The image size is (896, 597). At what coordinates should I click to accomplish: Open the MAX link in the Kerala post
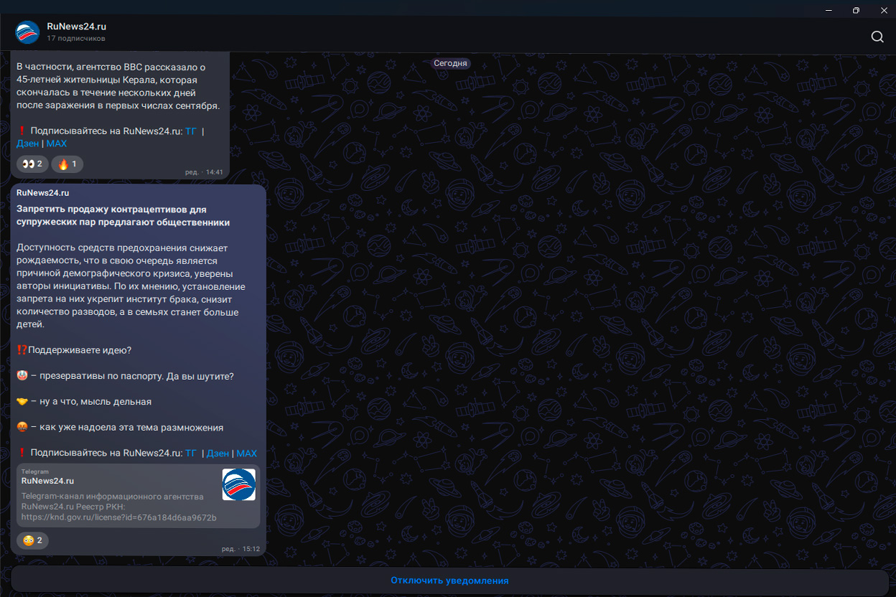[57, 144]
